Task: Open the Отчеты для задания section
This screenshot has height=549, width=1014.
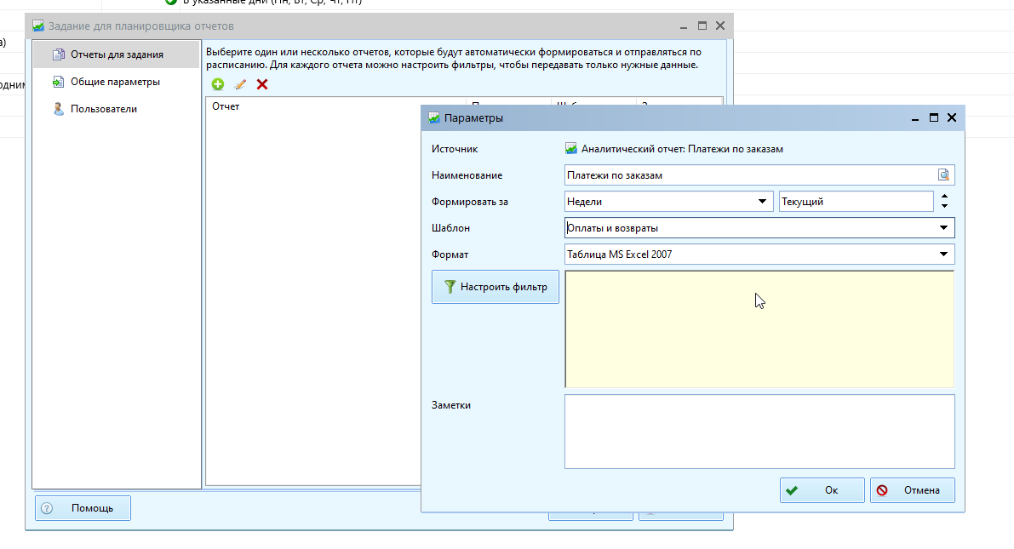Action: pos(117,54)
